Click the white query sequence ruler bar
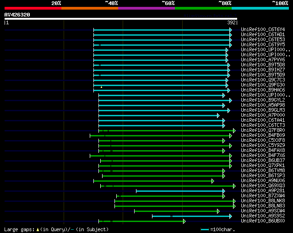The image size is (293, 233). [121, 19]
